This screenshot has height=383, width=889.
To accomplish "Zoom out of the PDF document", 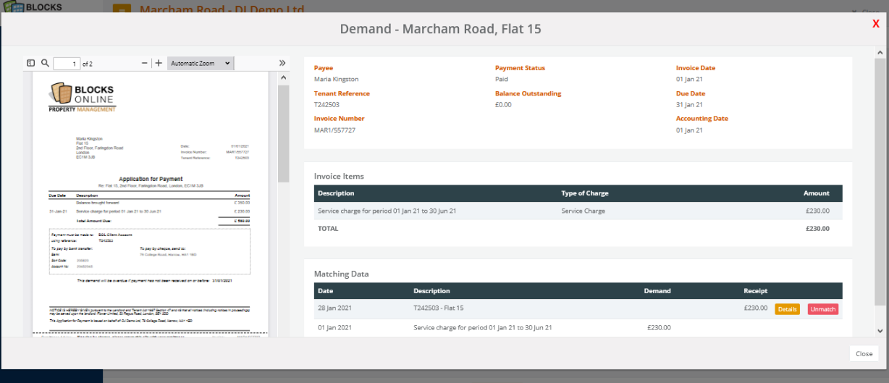I will pyautogui.click(x=145, y=64).
